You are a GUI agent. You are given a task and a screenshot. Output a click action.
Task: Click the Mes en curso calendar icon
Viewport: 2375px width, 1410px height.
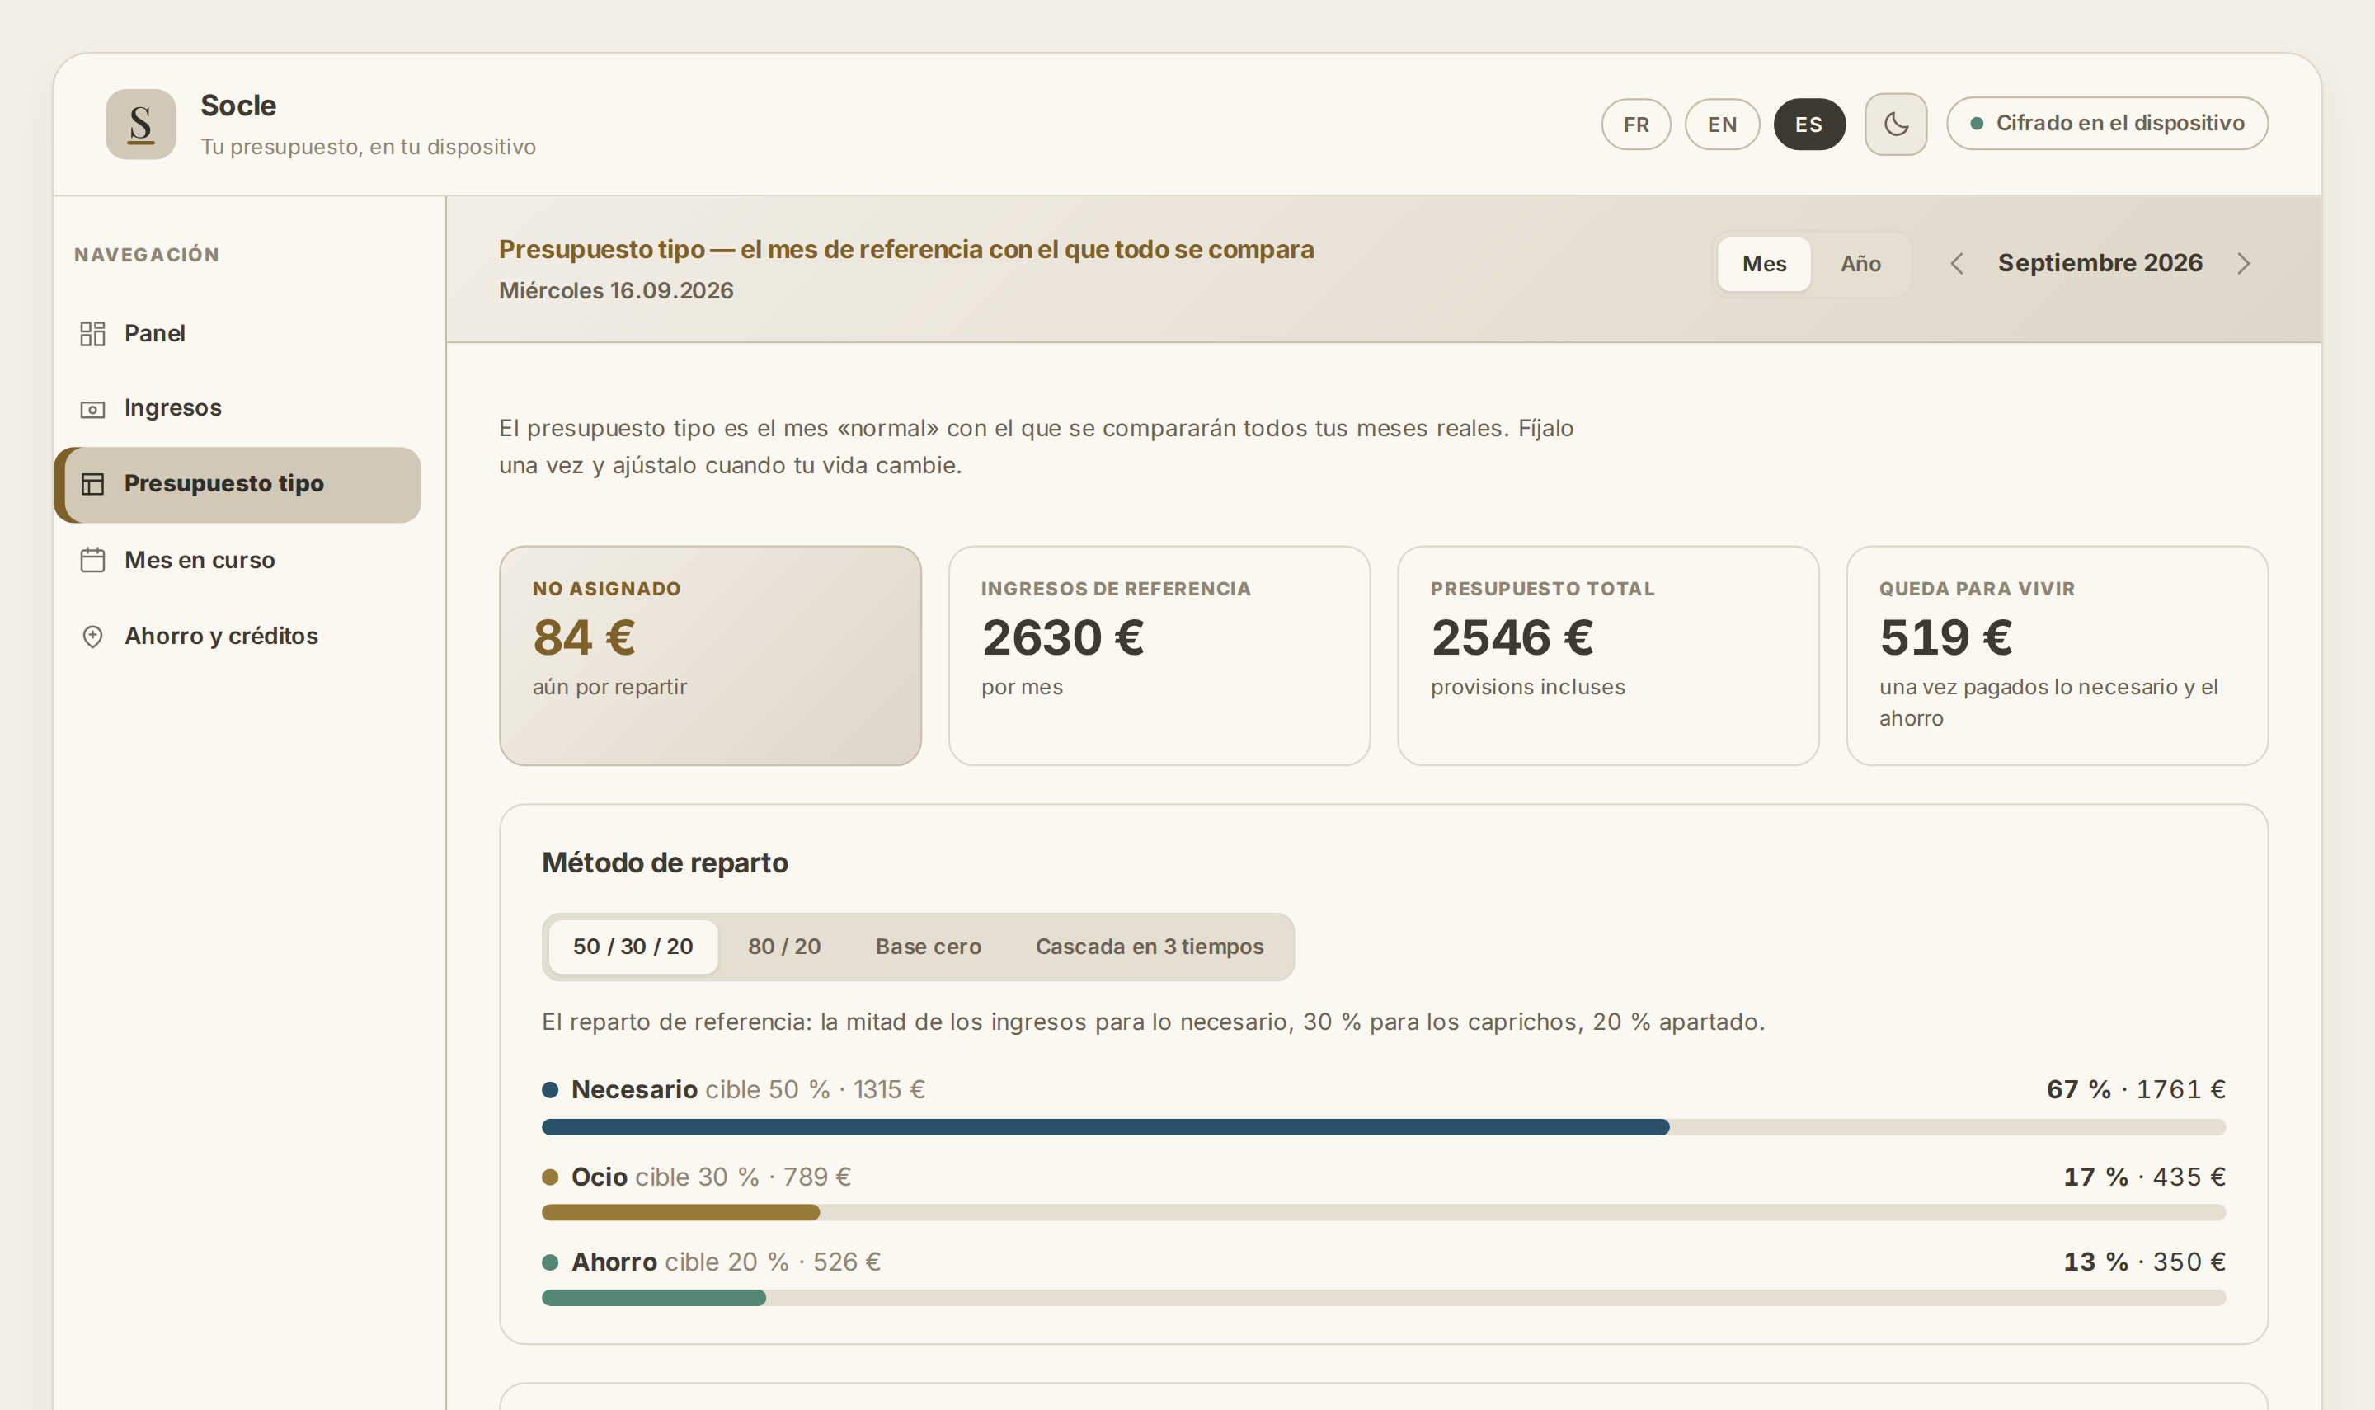tap(92, 560)
